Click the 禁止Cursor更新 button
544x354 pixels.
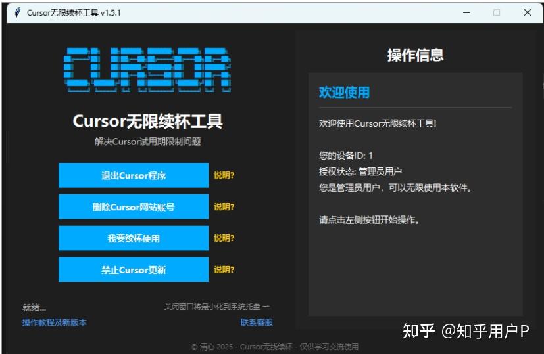[x=134, y=269]
